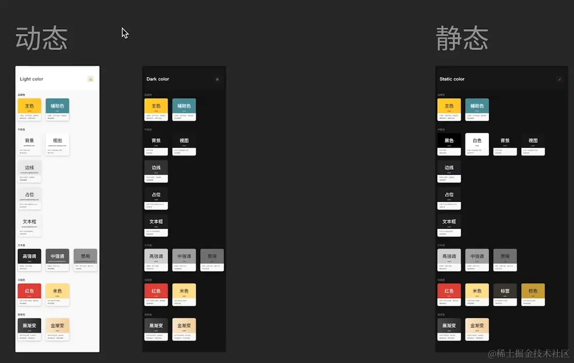Toggle the sun icon on Light color panel
The image size is (574, 363).
(90, 80)
